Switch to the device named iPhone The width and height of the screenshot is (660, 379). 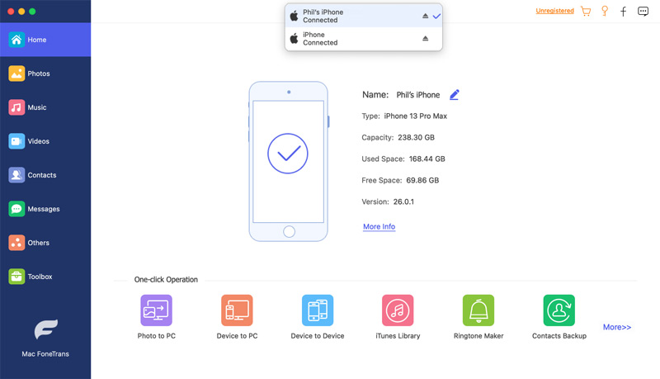(346, 39)
